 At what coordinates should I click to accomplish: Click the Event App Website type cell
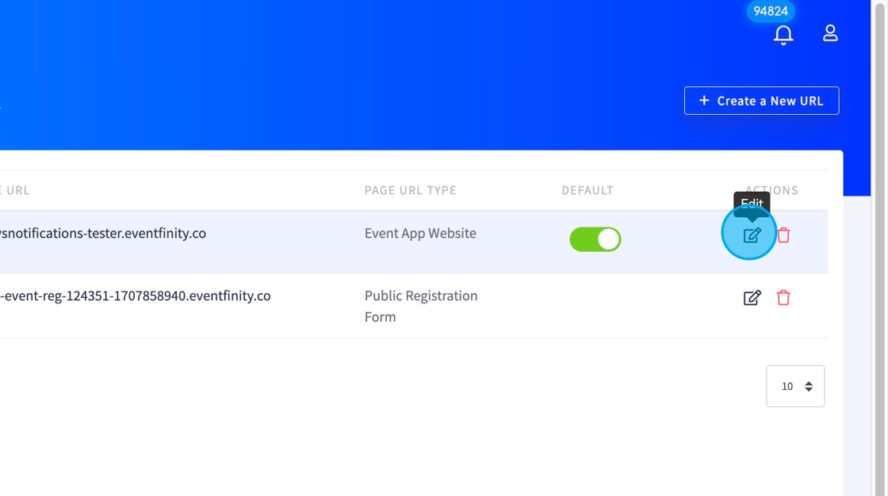pyautogui.click(x=420, y=233)
